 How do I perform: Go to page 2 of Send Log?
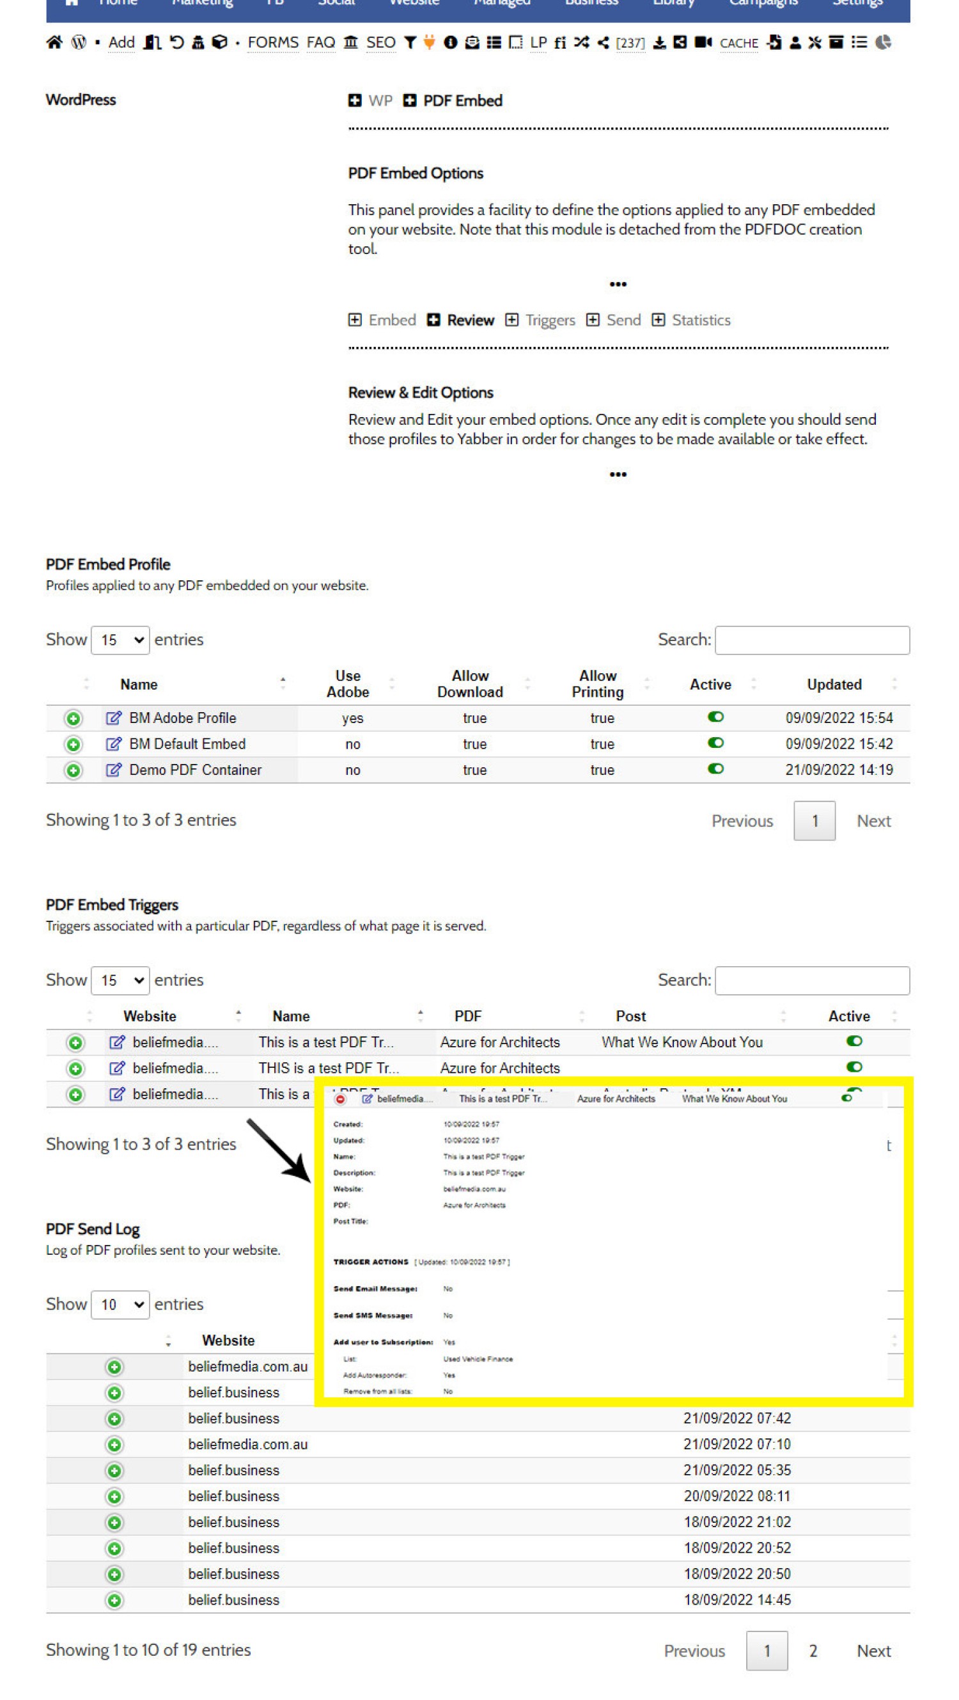pyautogui.click(x=813, y=1651)
